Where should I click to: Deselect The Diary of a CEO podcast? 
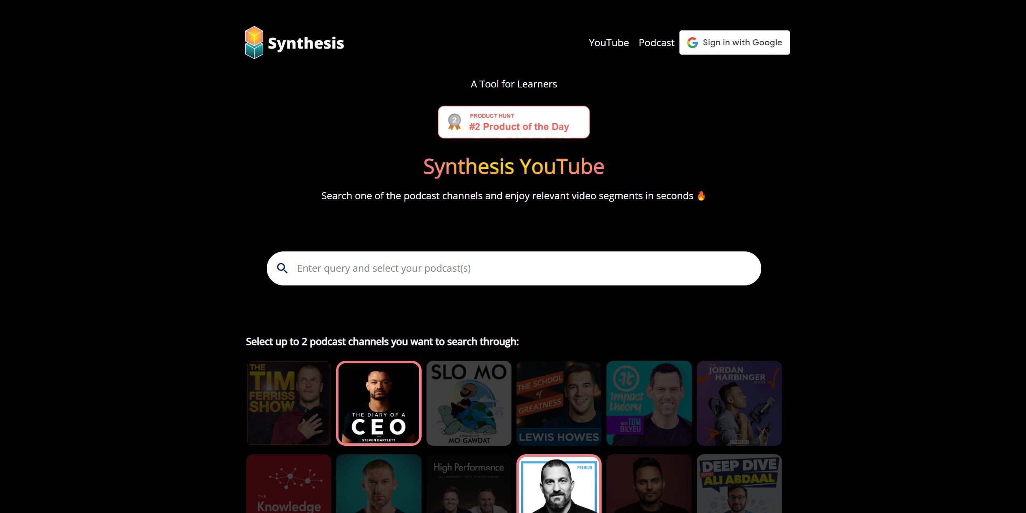pos(379,402)
